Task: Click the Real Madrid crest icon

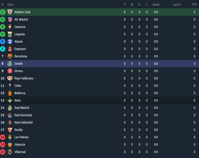Action: [x=10, y=108]
